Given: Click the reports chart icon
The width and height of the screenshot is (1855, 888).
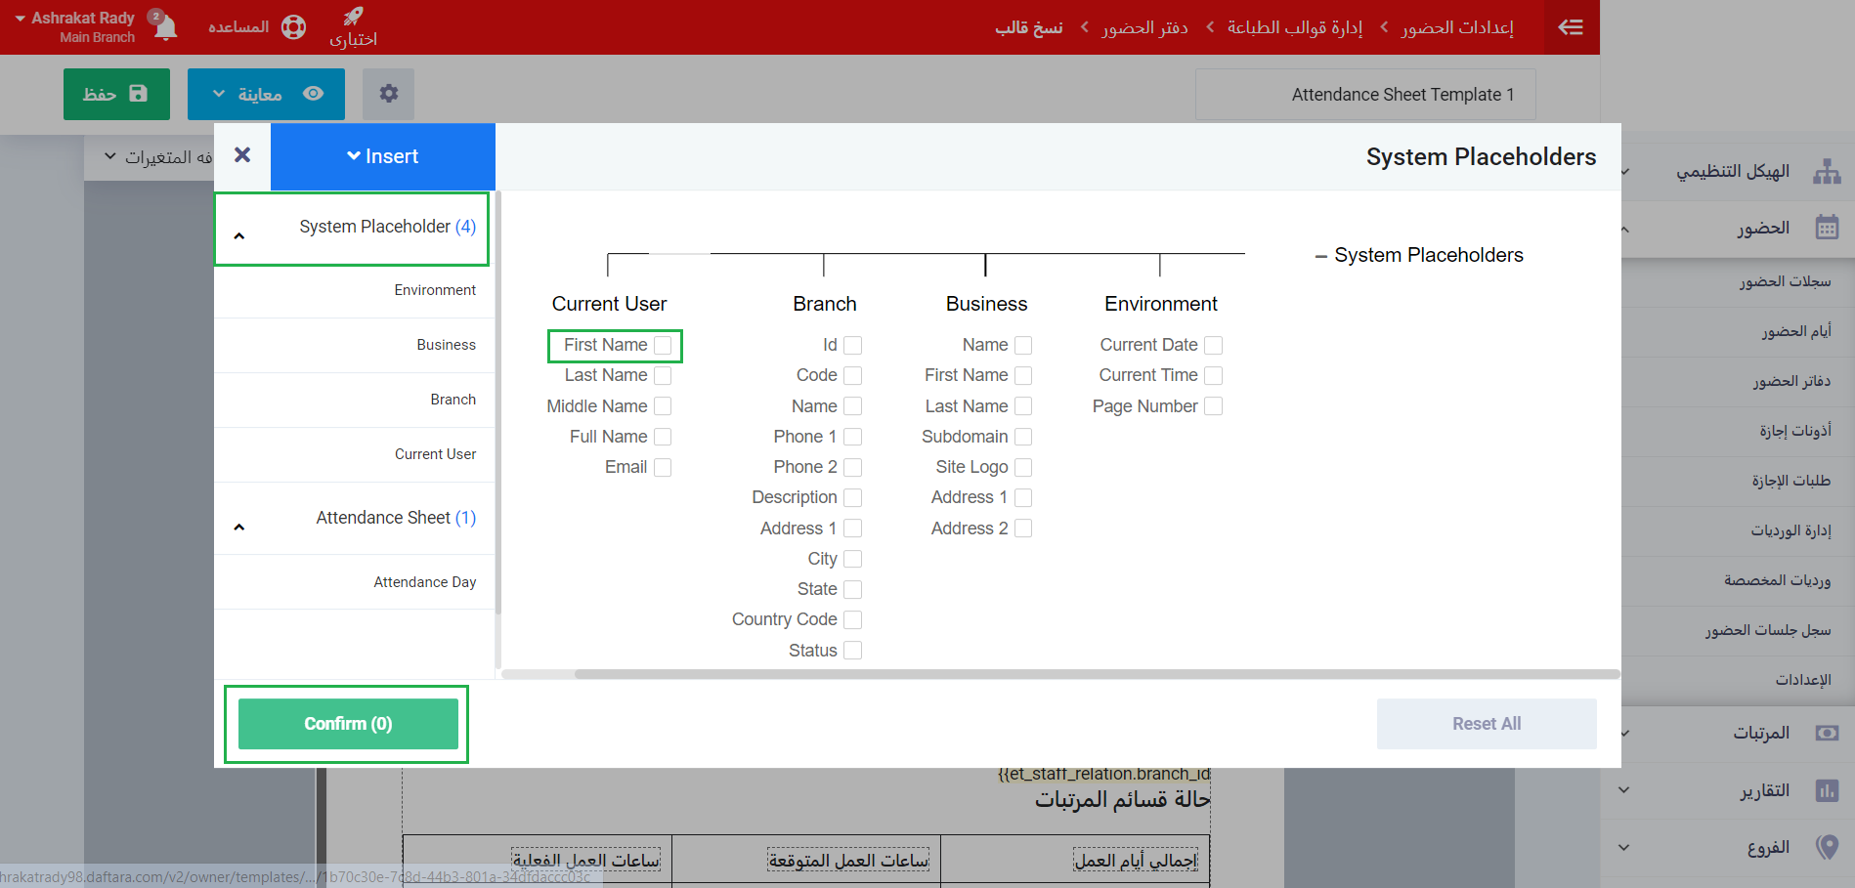Looking at the screenshot, I should coord(1826,790).
